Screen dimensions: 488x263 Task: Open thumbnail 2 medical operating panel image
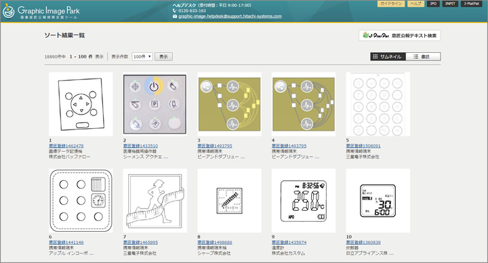pyautogui.click(x=155, y=104)
